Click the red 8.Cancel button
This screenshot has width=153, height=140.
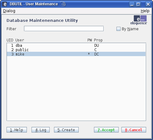tap(134, 130)
